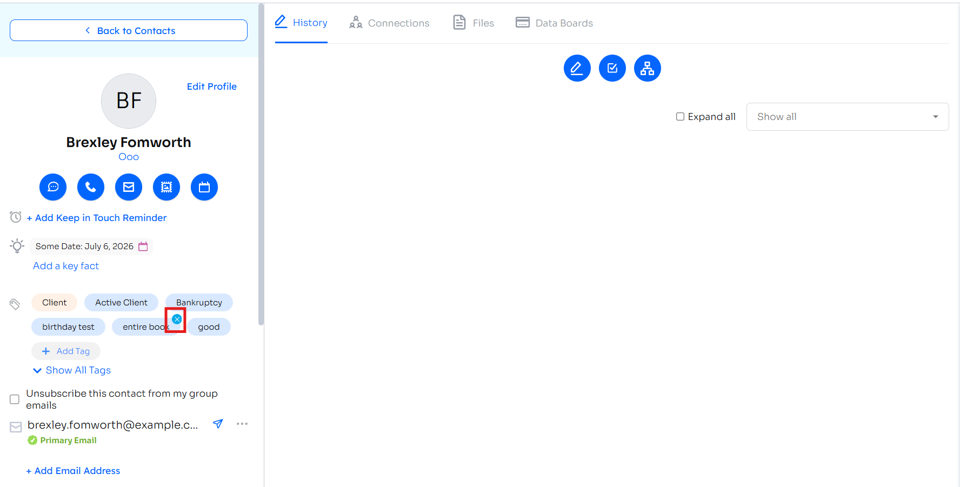Switch to the History tab
The height and width of the screenshot is (487, 960).
point(301,23)
